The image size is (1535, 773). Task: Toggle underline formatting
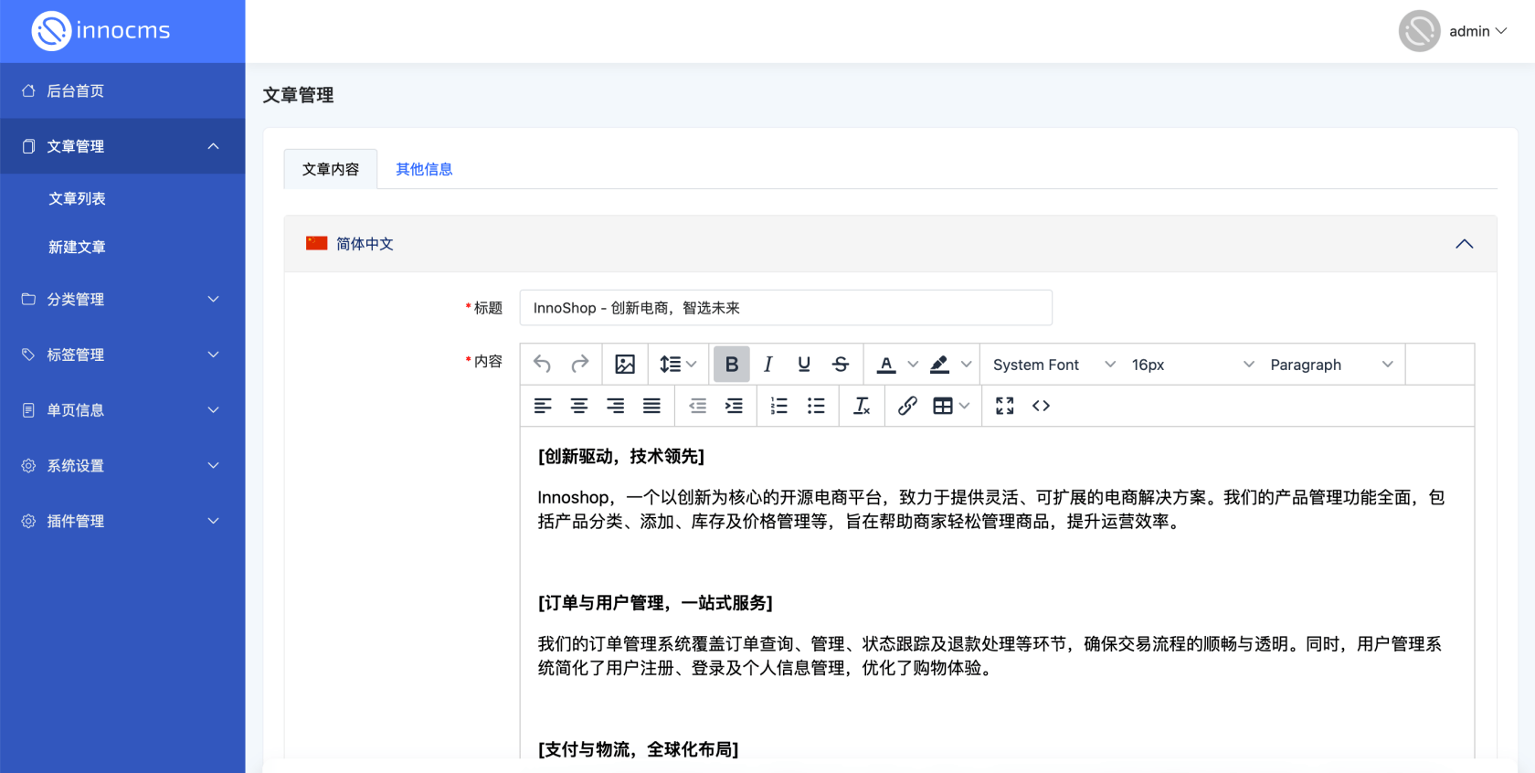click(804, 365)
